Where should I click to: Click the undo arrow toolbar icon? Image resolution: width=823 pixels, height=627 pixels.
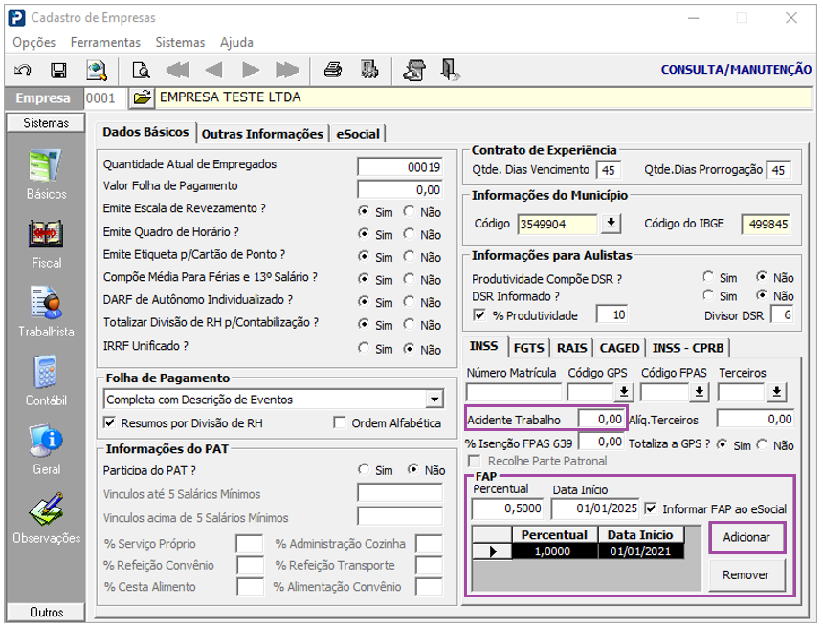click(24, 70)
